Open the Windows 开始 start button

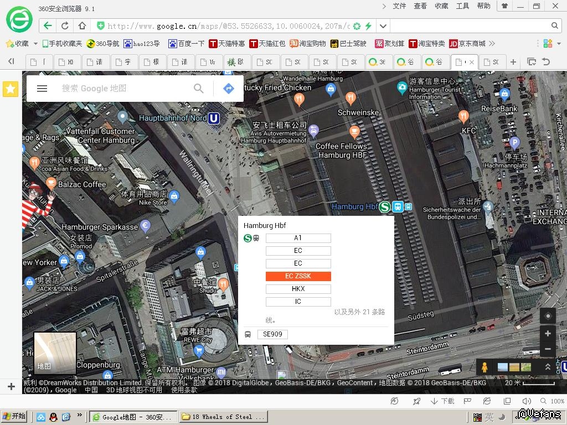[14, 417]
